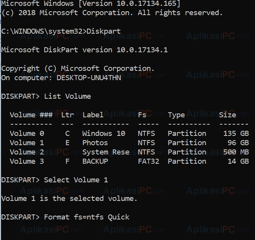
Task: Click the 135 GB size value
Action: pos(236,134)
